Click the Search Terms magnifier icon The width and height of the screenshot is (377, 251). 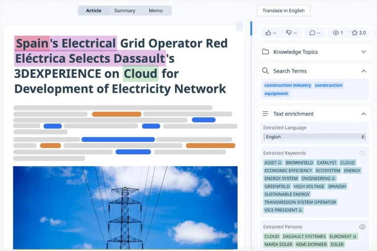click(266, 71)
